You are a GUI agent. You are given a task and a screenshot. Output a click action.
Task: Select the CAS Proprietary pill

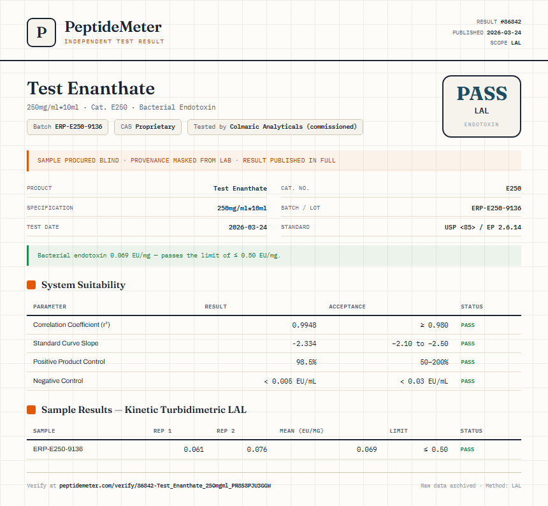(x=148, y=127)
